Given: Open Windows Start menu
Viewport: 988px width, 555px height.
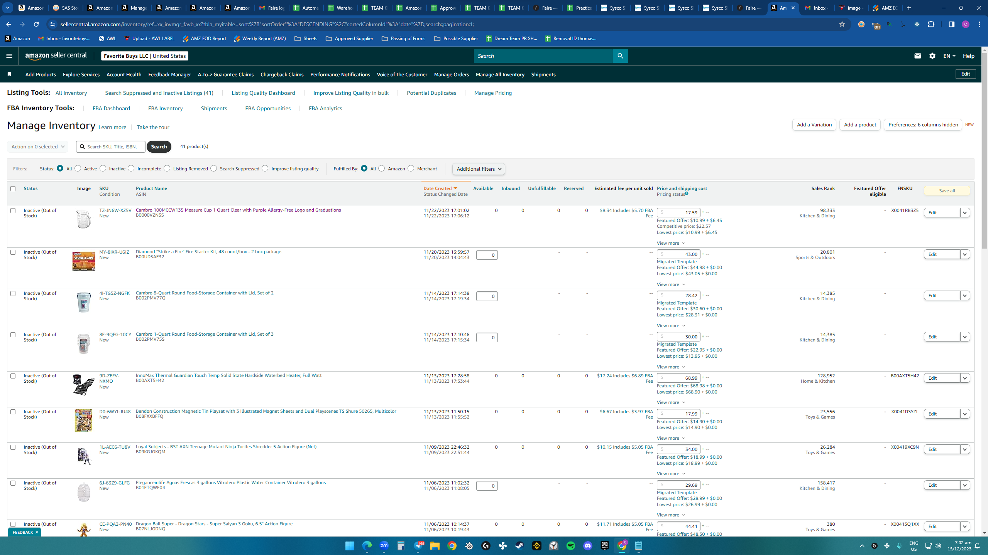Looking at the screenshot, I should tap(350, 546).
